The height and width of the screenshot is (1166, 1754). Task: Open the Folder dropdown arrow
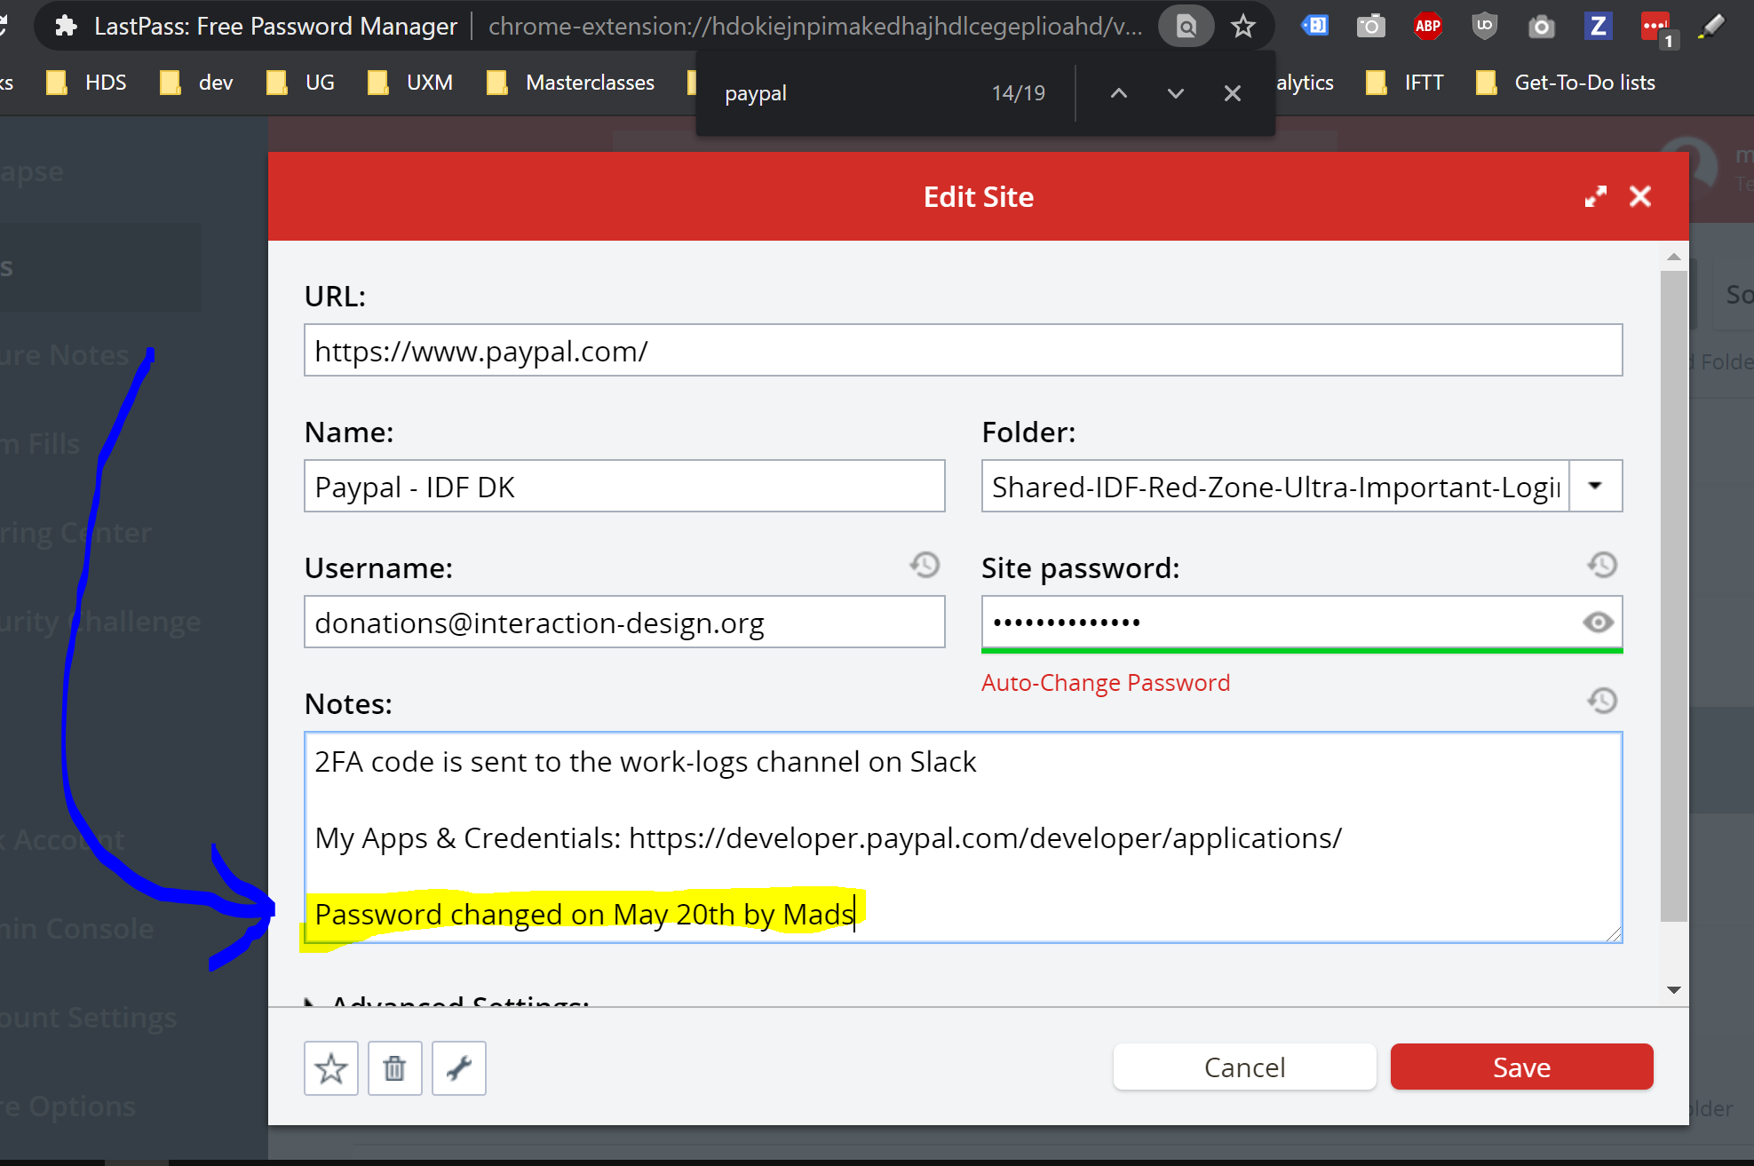point(1595,486)
